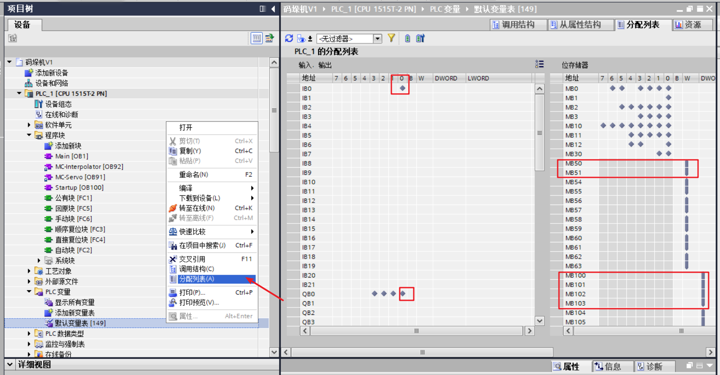Screen dimensions: 720x375
Task: Collapse the PLC 变量 folder
Action: point(29,292)
